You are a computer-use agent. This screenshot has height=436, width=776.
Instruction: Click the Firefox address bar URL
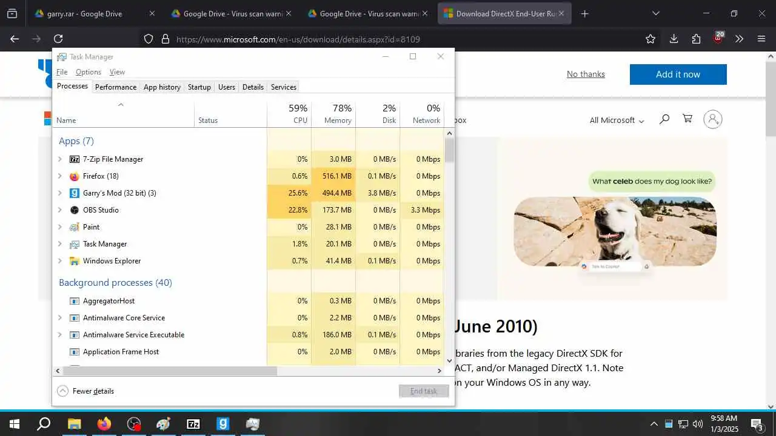[x=298, y=39]
